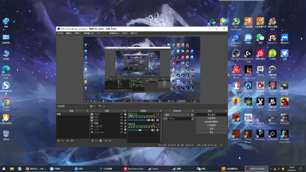Open the VRChat desktop shortcut

point(260,71)
